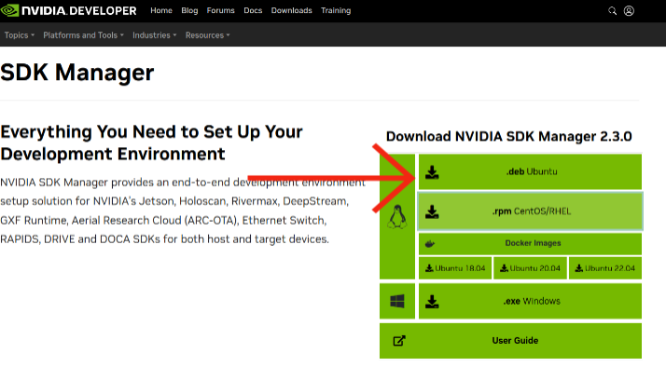Download the Ubuntu 18.04 Docker image
The height and width of the screenshot is (367, 666).
[455, 268]
